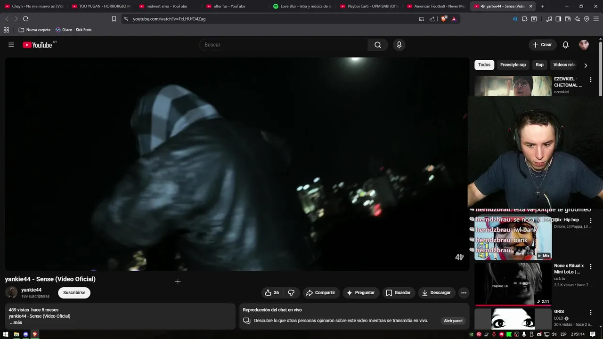Viewport: 603px width, 339px height.
Task: Save video with the Guardar button
Action: point(399,293)
